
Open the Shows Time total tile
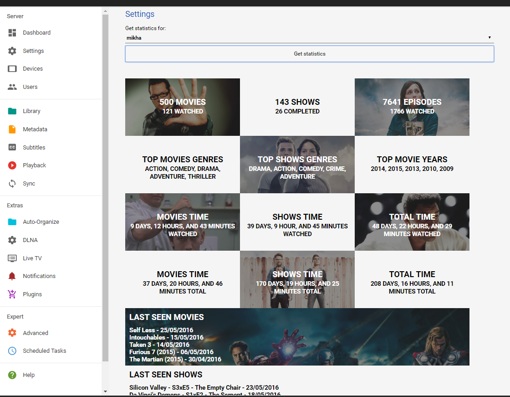click(x=297, y=279)
